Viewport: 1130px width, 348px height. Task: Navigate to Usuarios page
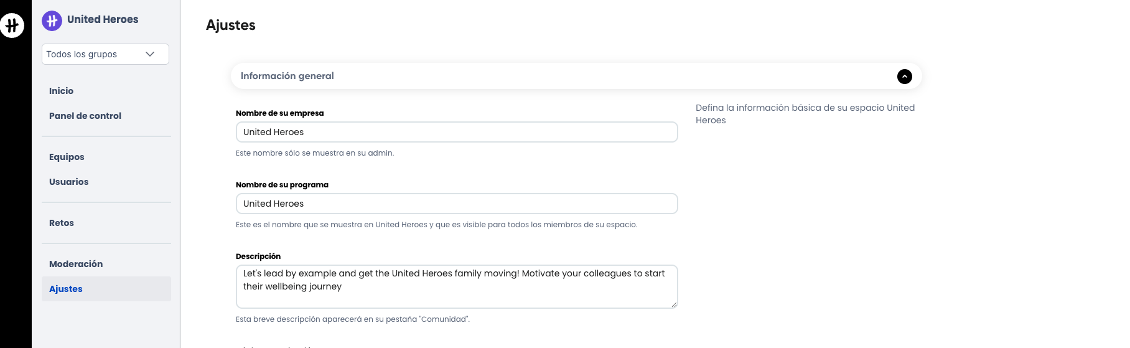[x=68, y=182]
